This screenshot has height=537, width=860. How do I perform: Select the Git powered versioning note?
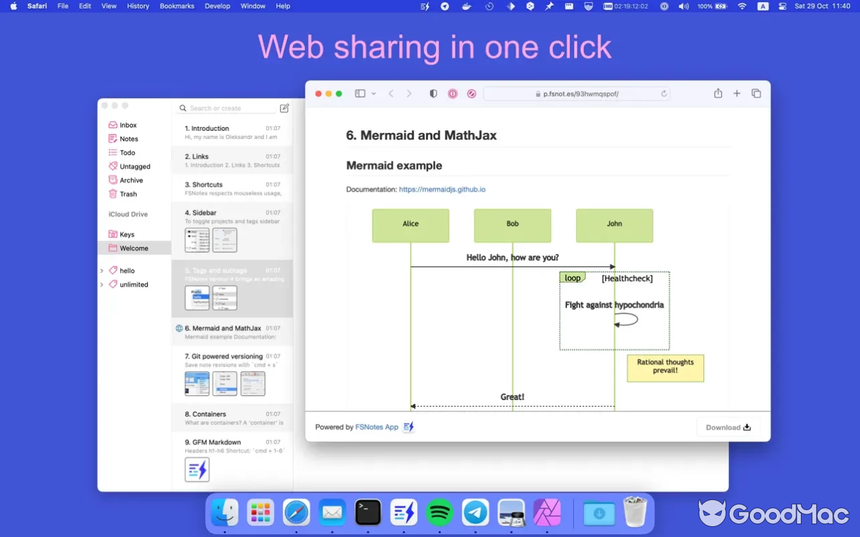point(223,356)
